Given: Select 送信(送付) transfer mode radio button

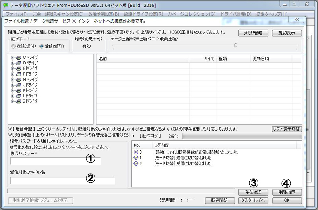Looking at the screenshot, I should (14, 47).
